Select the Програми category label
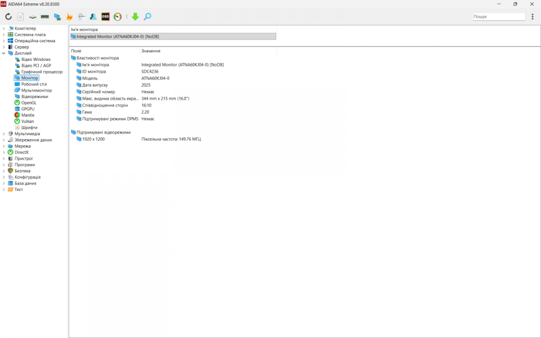The width and height of the screenshot is (541, 338). [x=24, y=165]
